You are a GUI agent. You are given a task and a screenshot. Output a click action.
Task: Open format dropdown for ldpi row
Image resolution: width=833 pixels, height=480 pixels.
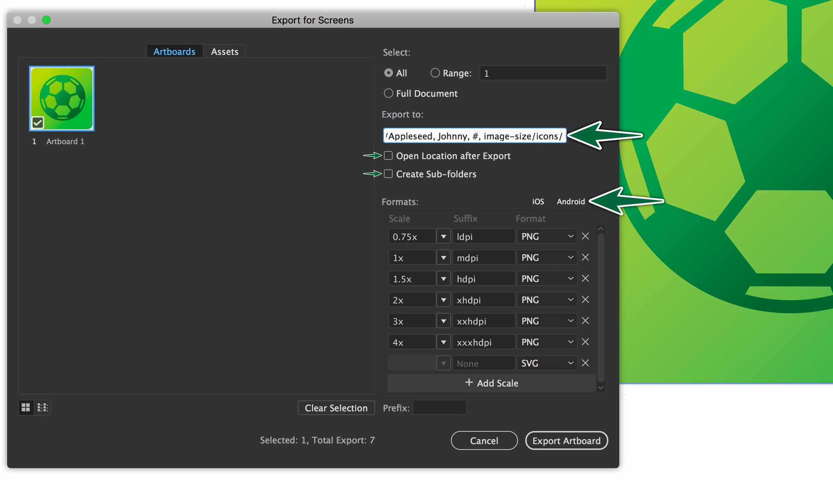tap(547, 237)
